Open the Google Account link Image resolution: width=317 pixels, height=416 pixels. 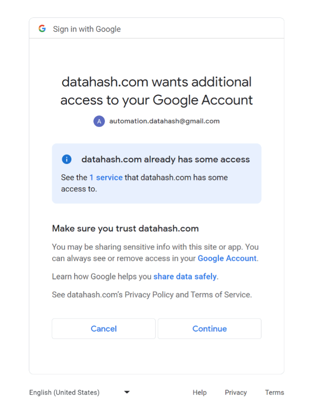click(227, 258)
